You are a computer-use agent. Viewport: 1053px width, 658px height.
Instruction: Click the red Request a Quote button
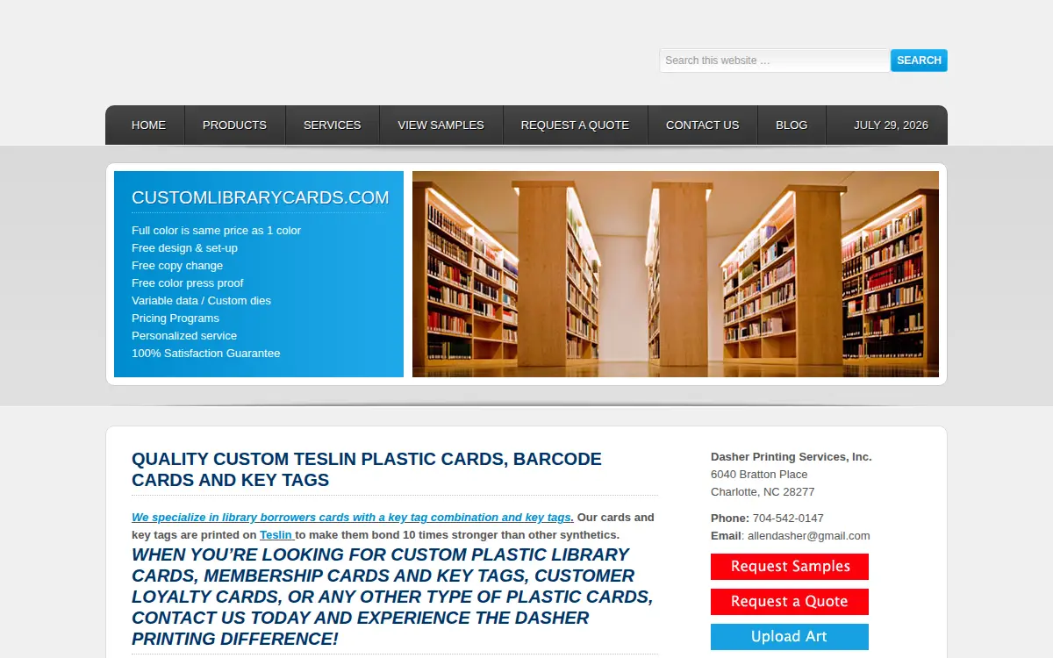click(x=790, y=602)
